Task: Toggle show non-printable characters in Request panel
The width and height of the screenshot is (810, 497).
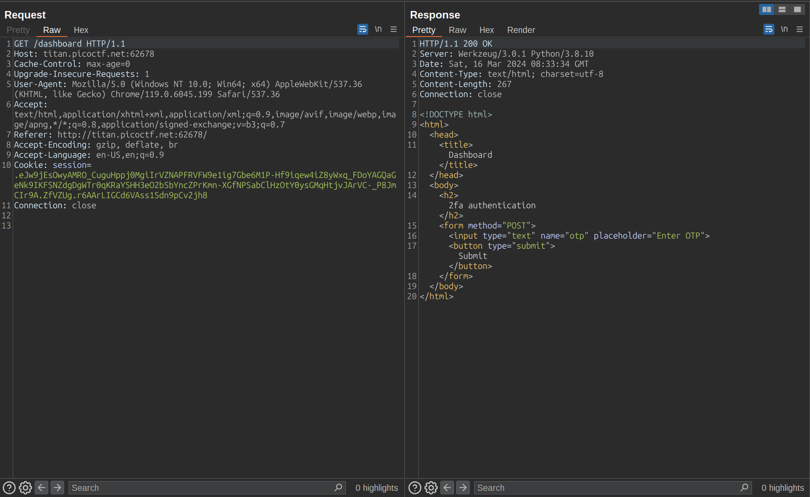Action: click(378, 29)
